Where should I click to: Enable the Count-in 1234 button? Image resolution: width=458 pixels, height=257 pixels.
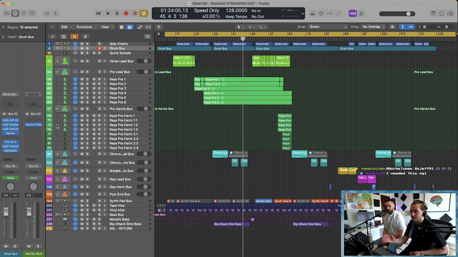(x=352, y=13)
